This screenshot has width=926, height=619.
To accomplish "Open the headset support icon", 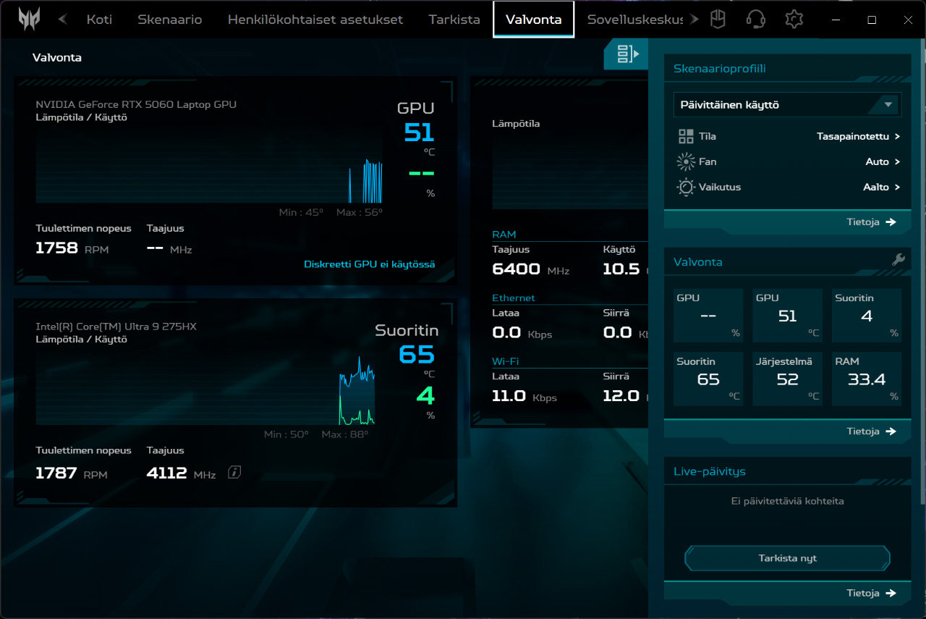I will click(x=756, y=19).
